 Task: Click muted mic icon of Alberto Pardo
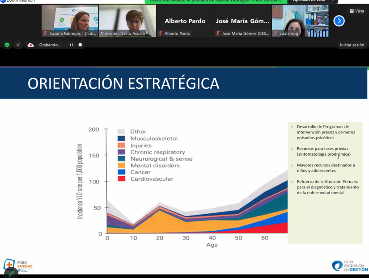point(161,33)
